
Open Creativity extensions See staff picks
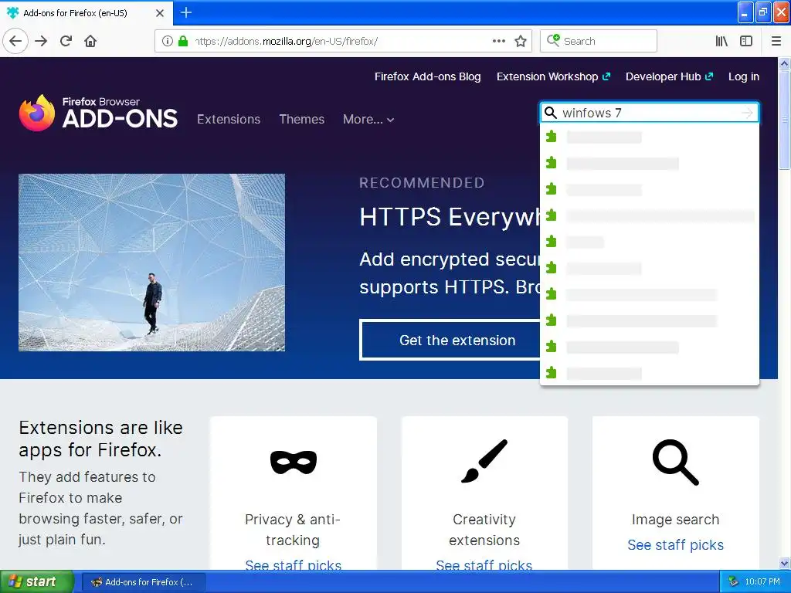click(484, 565)
